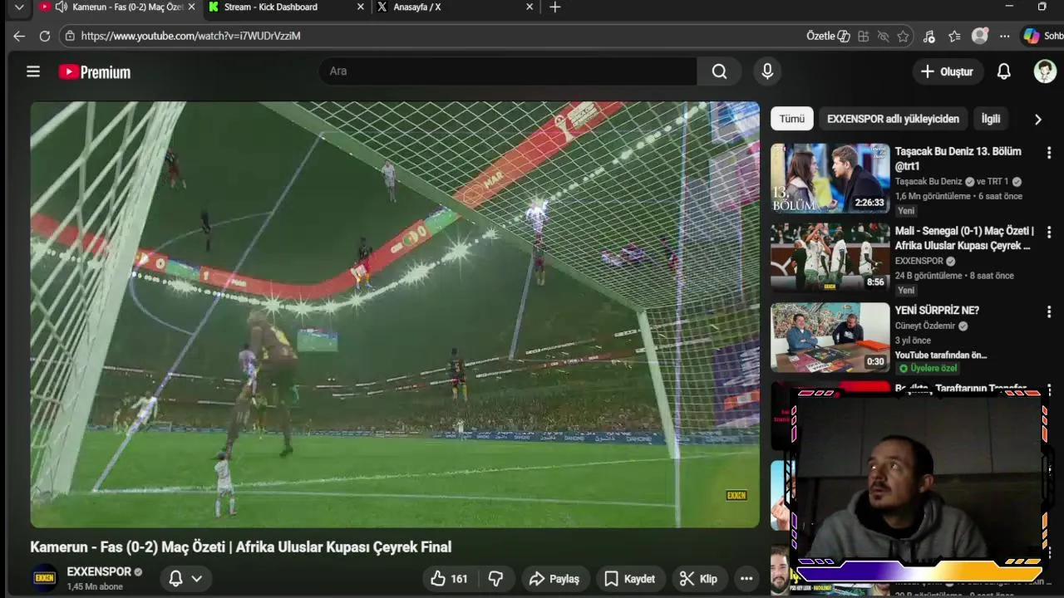Image resolution: width=1064 pixels, height=598 pixels.
Task: Mute the Kamerun - Fas tab audio icon
Action: pyautogui.click(x=61, y=7)
